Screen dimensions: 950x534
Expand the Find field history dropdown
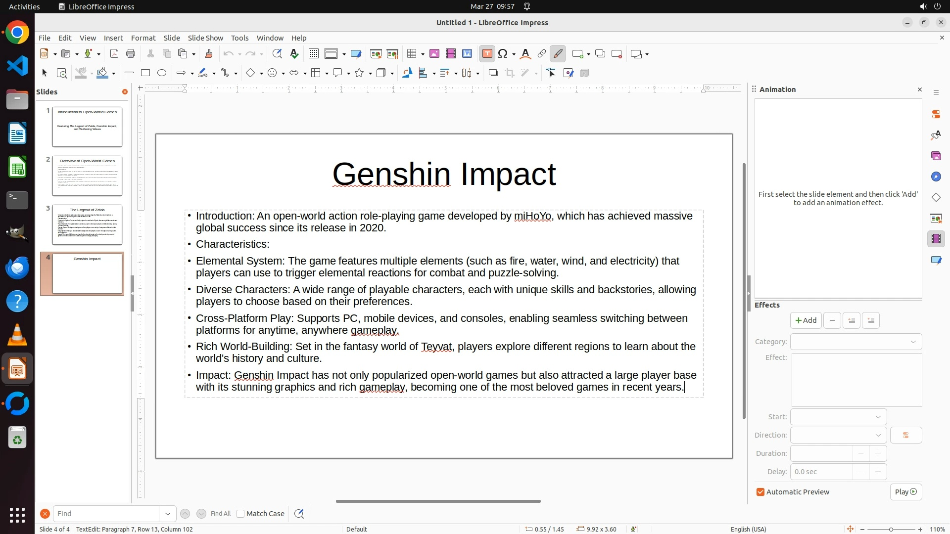167,514
